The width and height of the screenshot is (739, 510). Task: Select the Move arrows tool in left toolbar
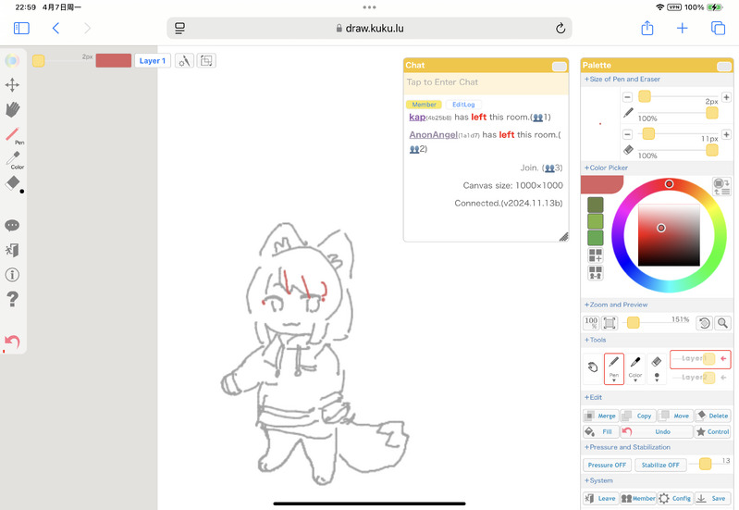(12, 85)
